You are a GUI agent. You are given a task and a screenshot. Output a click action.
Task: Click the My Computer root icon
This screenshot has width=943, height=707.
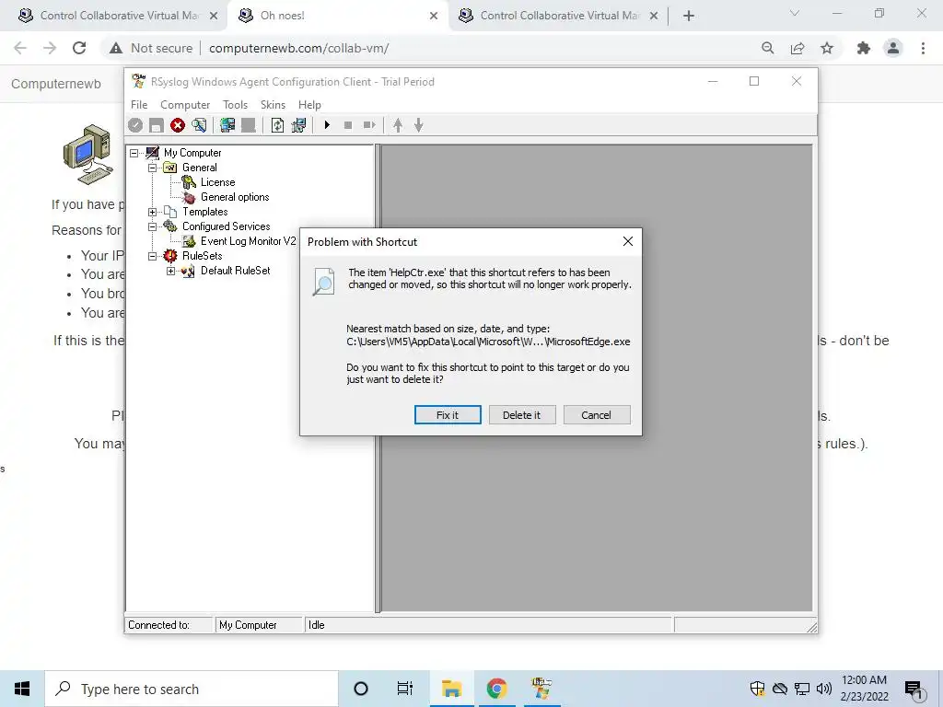153,153
